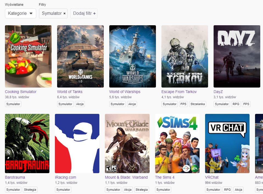Image resolution: width=263 pixels, height=194 pixels.
Task: Click The Sims 4 title link
Action: click(x=165, y=177)
